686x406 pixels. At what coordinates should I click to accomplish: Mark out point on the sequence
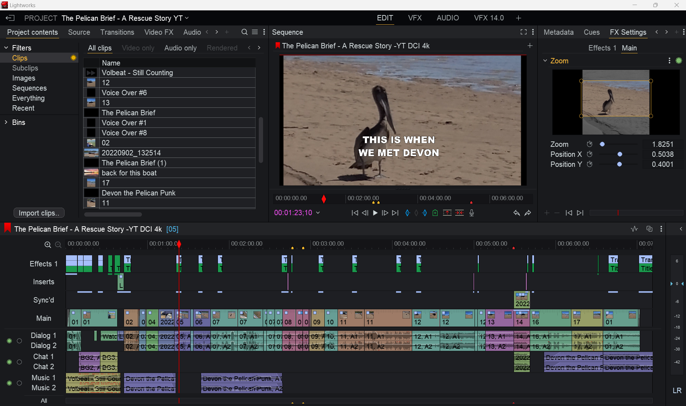point(425,213)
